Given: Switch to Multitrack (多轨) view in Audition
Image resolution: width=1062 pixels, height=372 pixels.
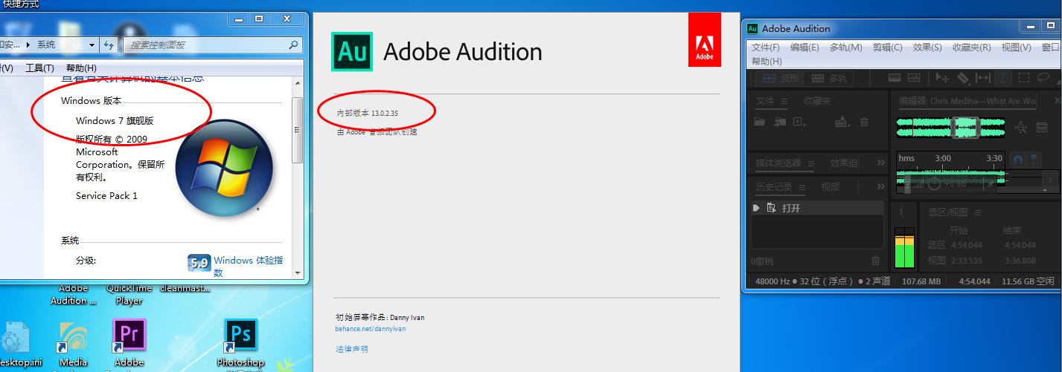Looking at the screenshot, I should coord(829,78).
